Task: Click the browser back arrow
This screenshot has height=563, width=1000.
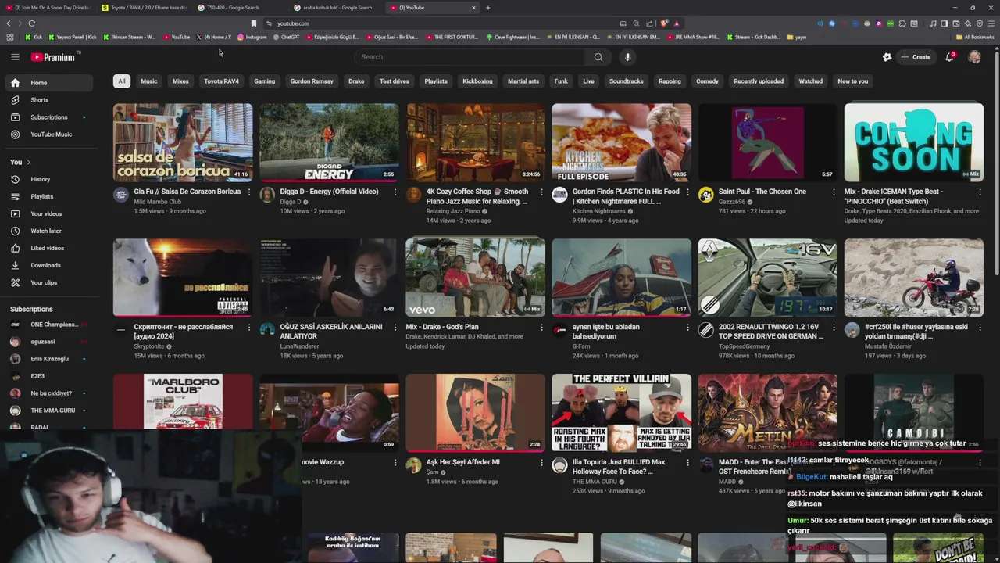Action: (x=9, y=23)
